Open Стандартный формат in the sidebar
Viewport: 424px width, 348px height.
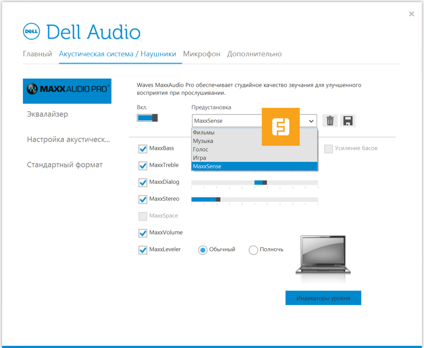coord(65,165)
